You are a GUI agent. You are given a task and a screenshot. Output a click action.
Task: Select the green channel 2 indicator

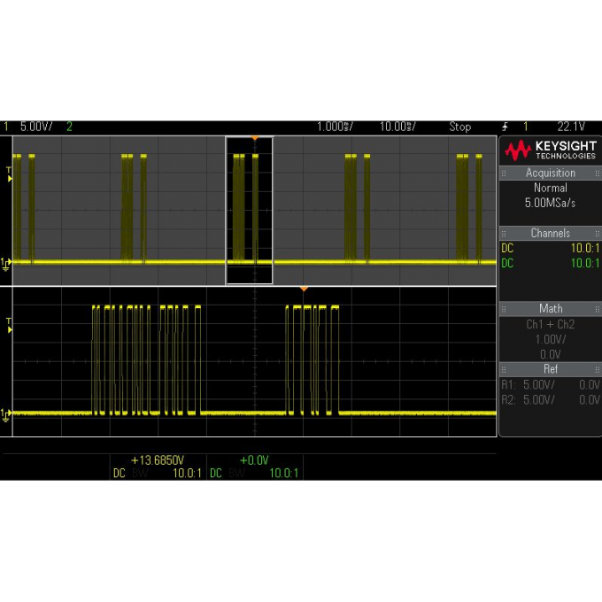point(69,127)
